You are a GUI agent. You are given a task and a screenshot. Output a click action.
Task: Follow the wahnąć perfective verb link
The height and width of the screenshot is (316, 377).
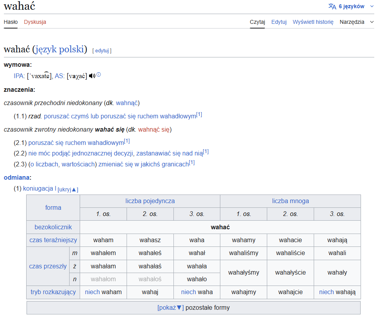(x=127, y=103)
